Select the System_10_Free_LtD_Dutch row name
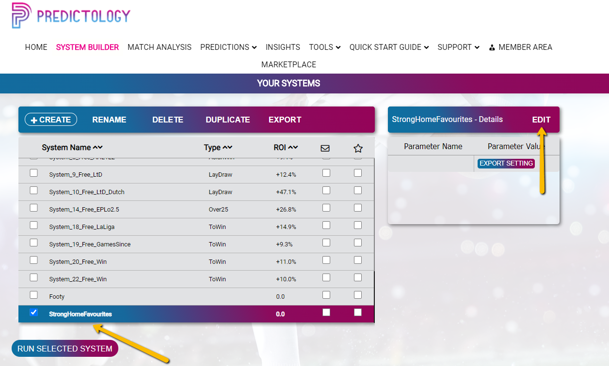Screen dimensions: 609x366 [87, 192]
